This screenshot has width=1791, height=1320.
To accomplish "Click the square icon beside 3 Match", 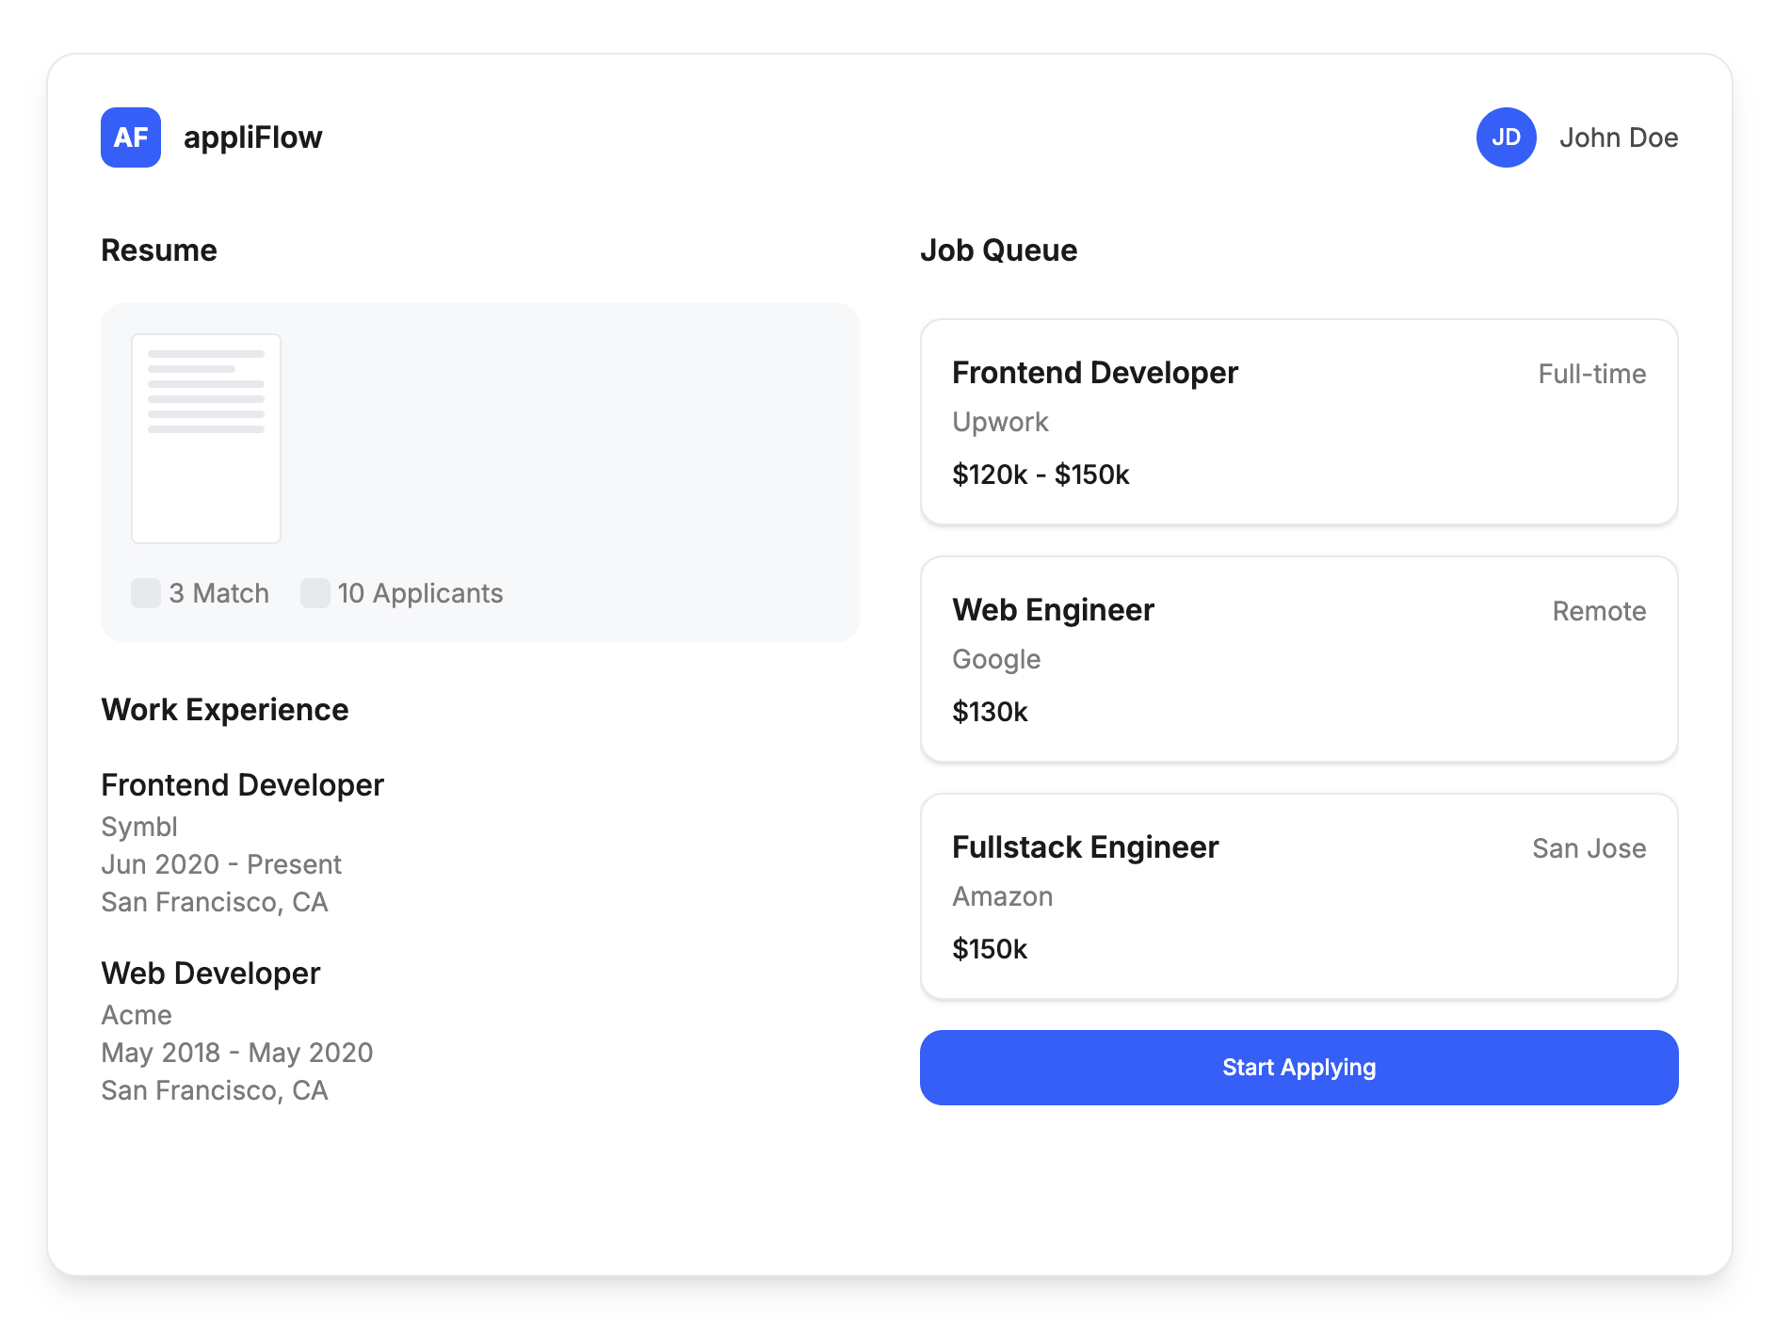I will (146, 593).
